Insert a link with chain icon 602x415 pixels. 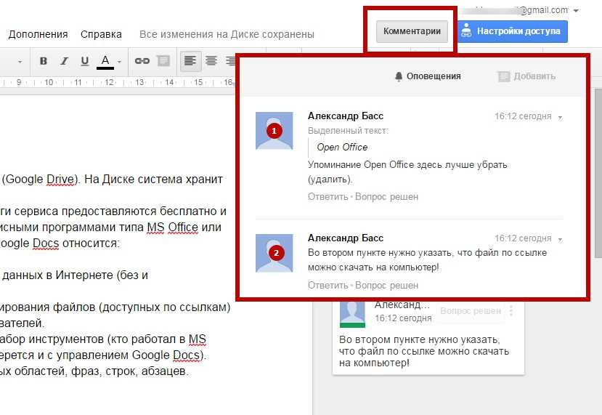[x=142, y=61]
